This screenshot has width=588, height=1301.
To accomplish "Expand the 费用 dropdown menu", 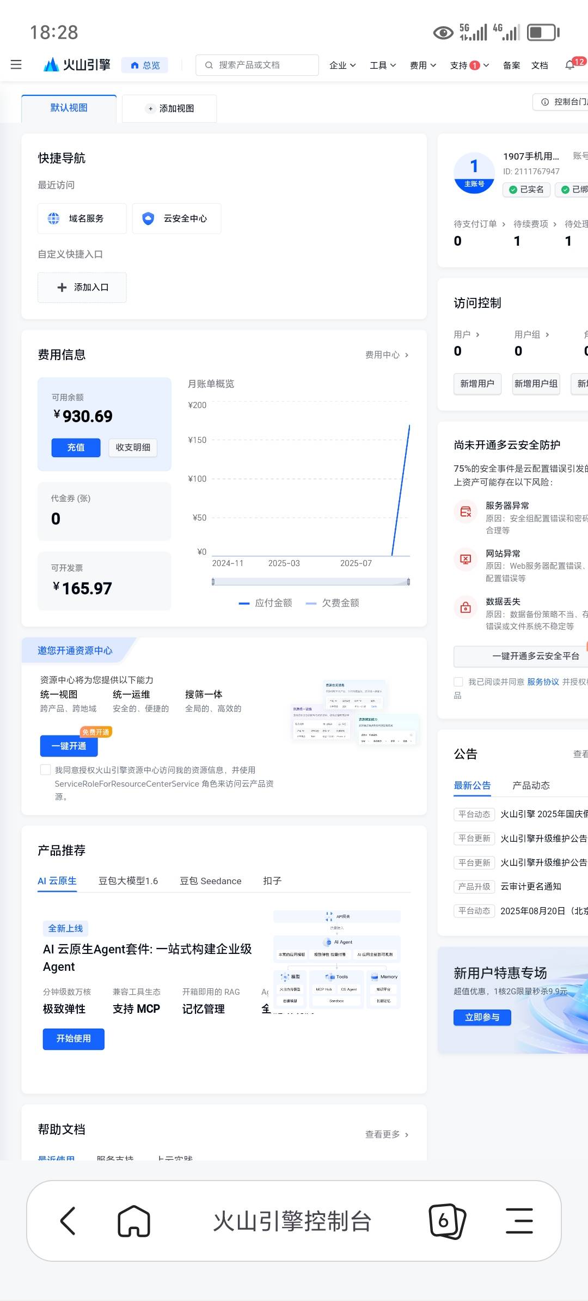I will coord(423,65).
